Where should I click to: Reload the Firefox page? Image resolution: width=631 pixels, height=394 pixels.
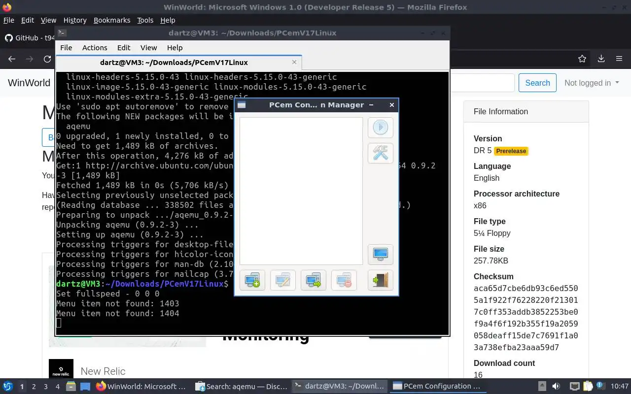(x=47, y=59)
